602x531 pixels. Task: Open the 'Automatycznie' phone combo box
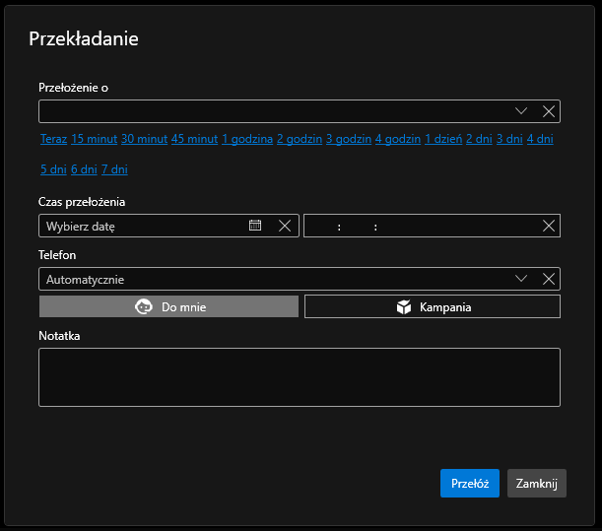[x=266, y=279]
